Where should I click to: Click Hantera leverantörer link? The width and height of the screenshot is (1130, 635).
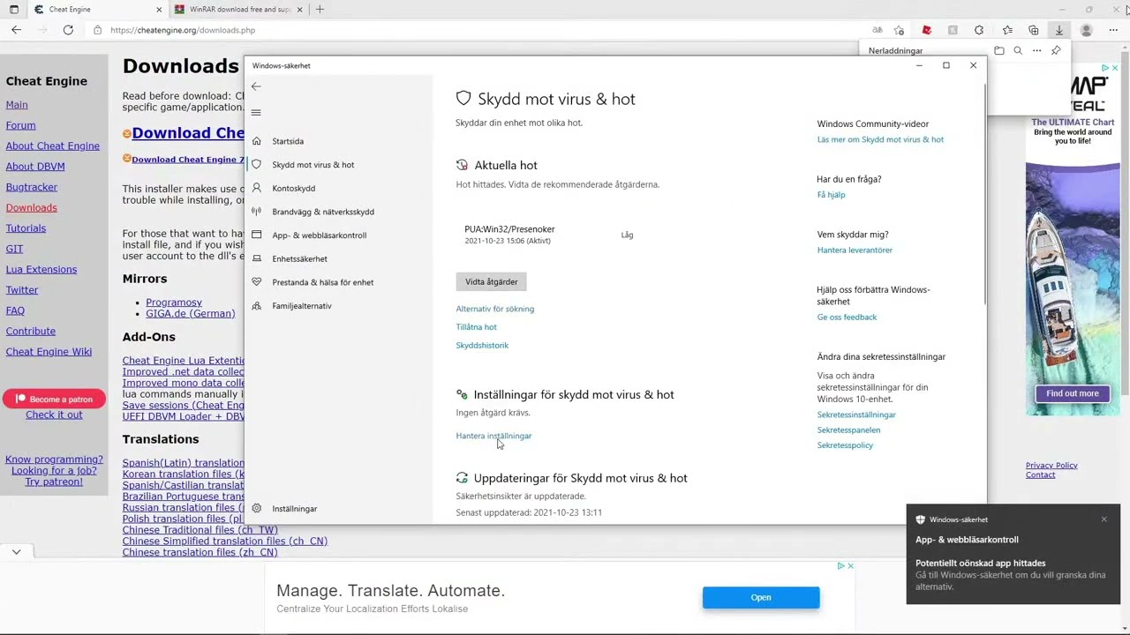tap(855, 250)
